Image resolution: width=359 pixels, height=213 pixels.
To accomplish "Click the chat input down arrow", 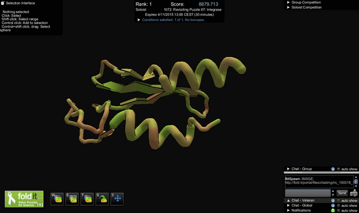I will click(333, 195).
